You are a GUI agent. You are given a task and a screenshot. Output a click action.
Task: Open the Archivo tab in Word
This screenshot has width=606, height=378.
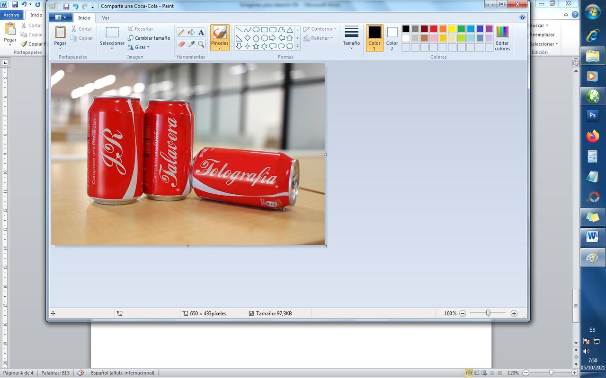click(11, 15)
